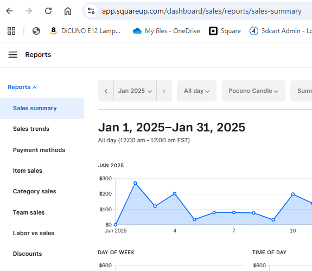This screenshot has height=271, width=312.
Task: Open the All day time filter dropdown
Action: coord(196,91)
